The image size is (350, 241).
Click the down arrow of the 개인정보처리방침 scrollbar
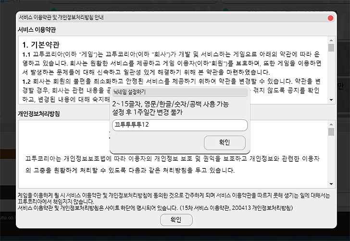[x=331, y=184]
